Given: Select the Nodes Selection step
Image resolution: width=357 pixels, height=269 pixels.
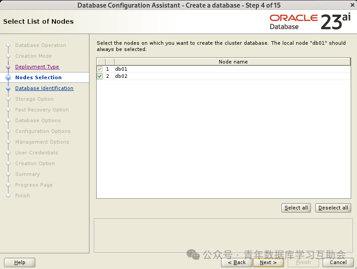Looking at the screenshot, I should tap(38, 77).
